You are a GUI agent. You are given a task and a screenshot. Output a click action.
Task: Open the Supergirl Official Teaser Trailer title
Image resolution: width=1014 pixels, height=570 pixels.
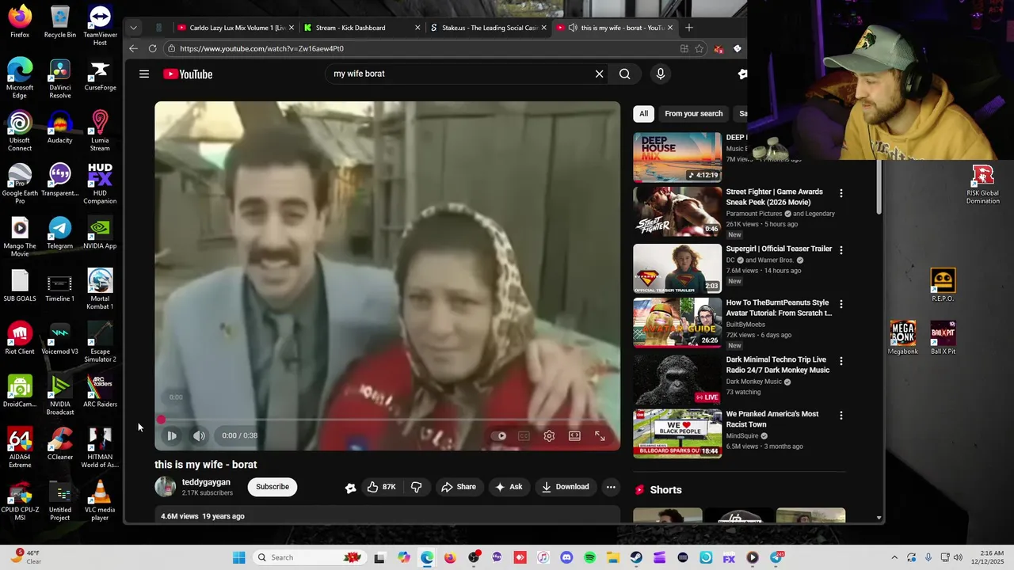[779, 249]
